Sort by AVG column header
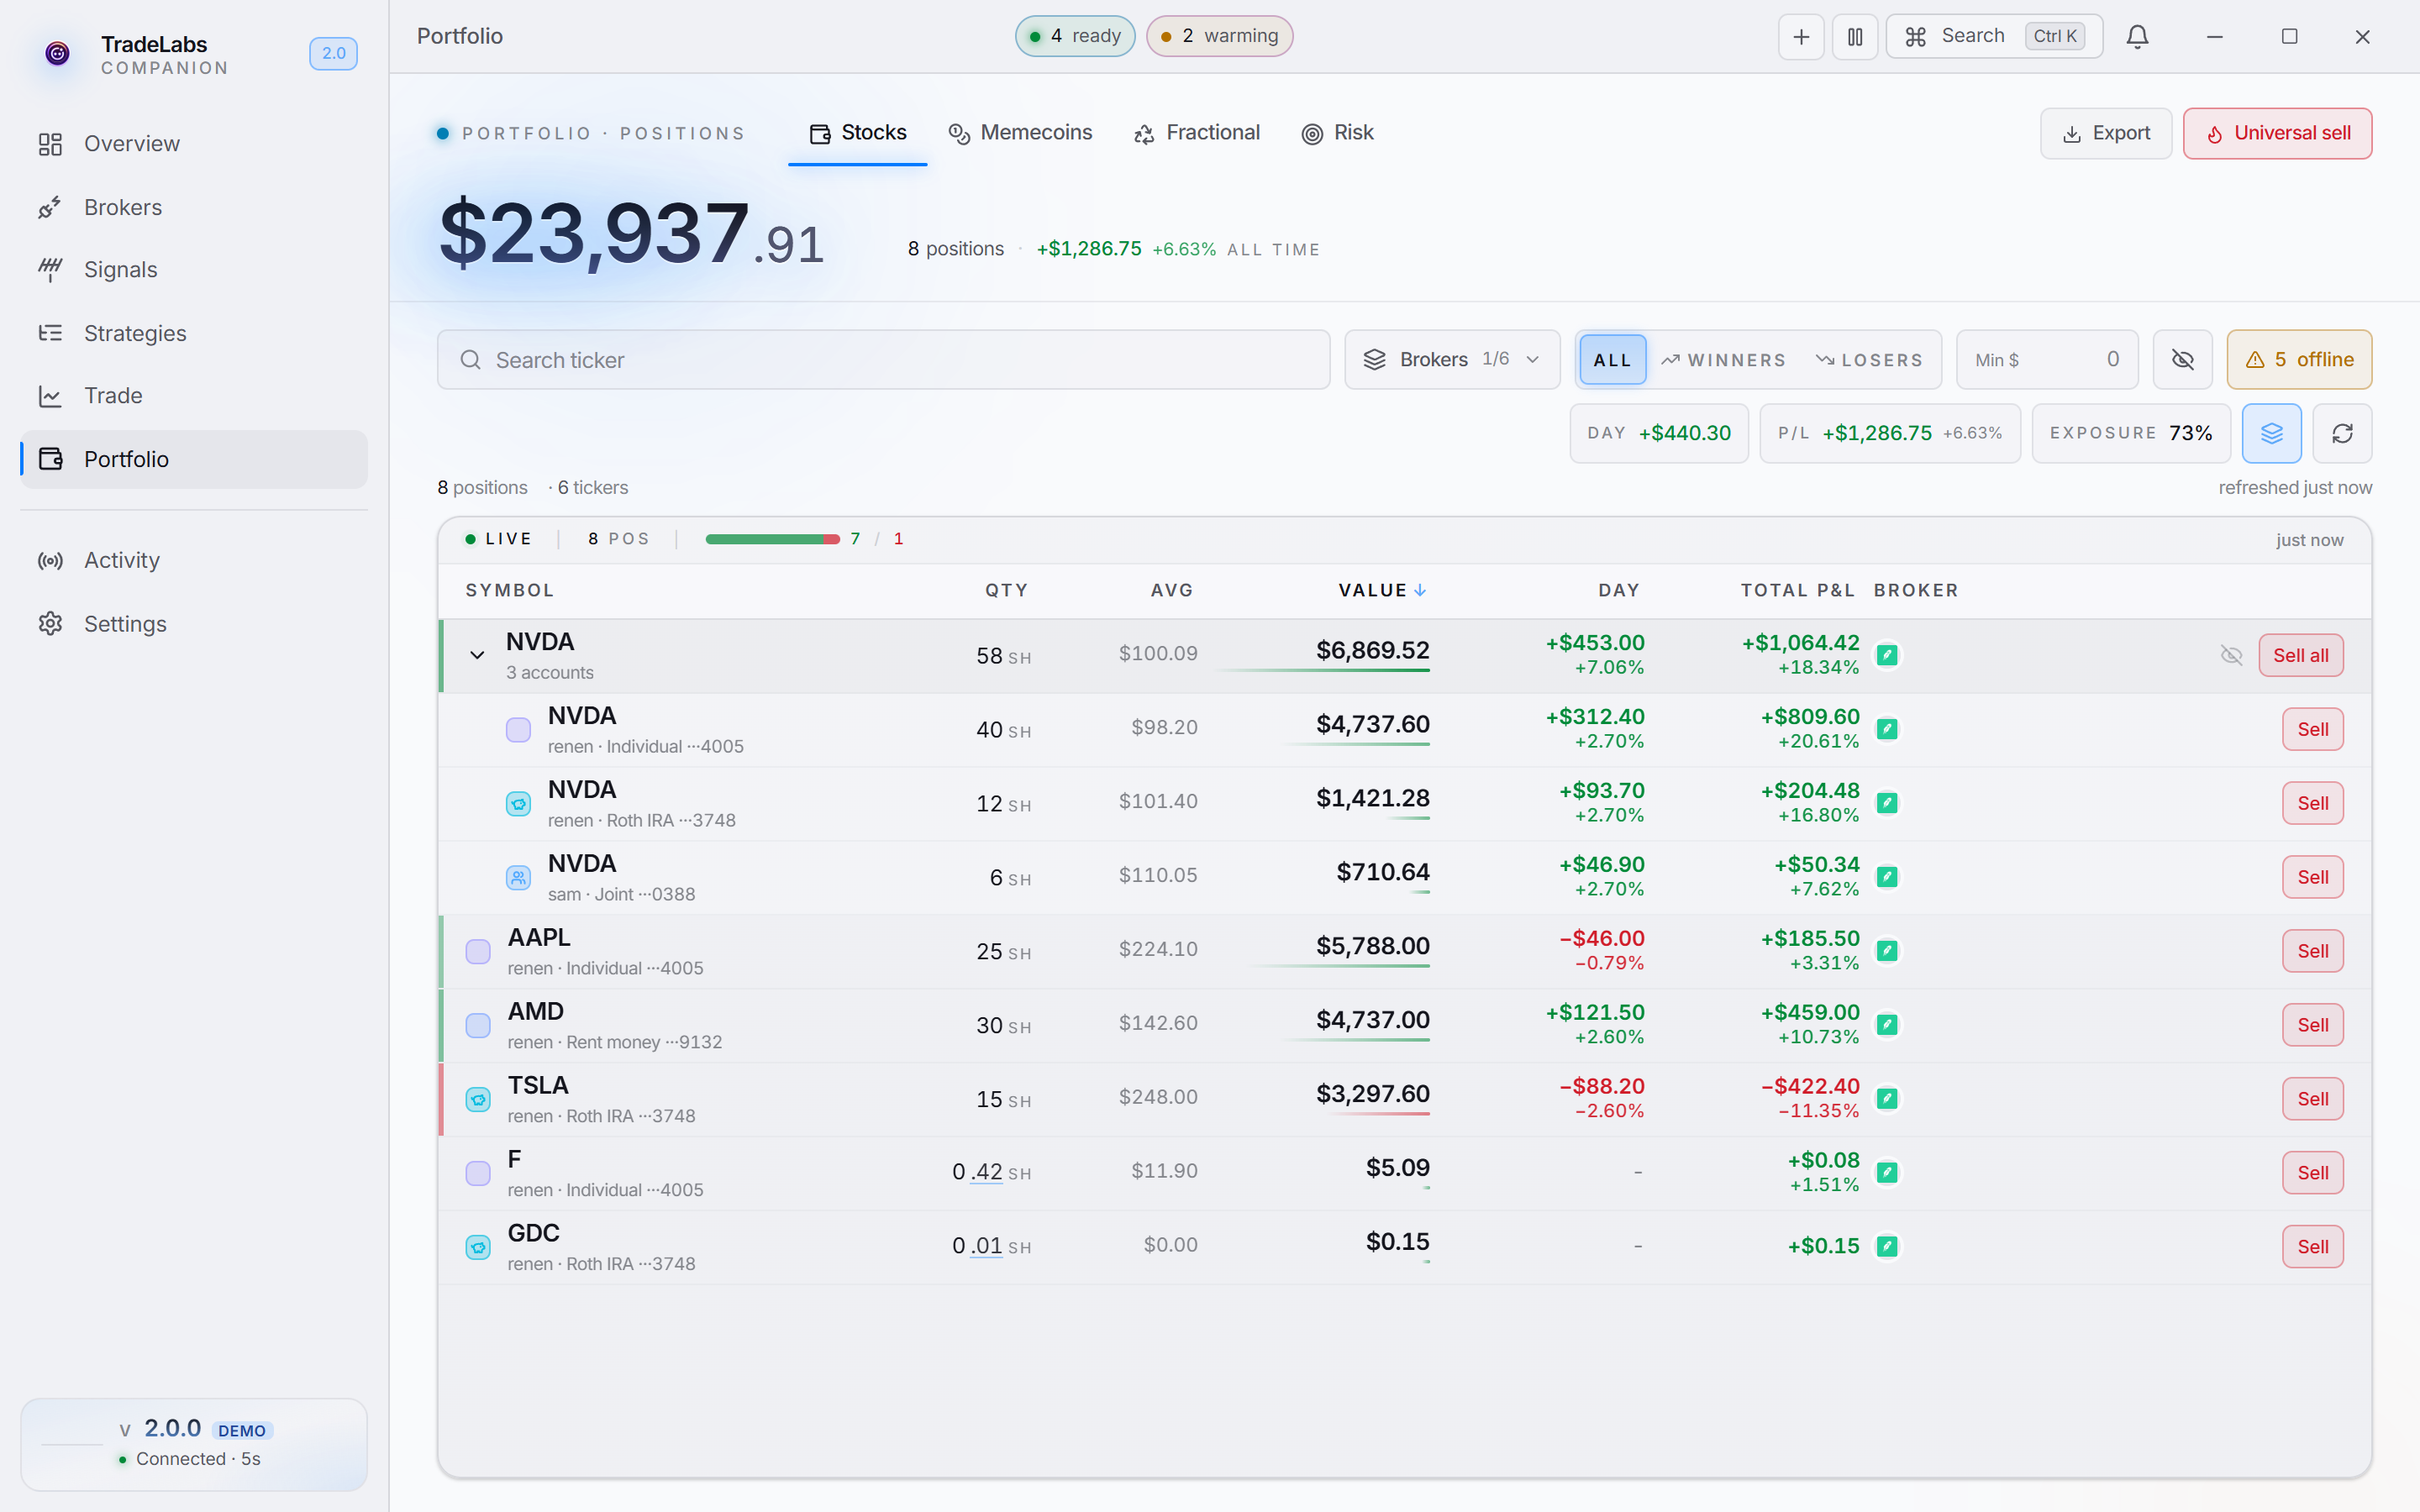The height and width of the screenshot is (1512, 2420). coord(1172,591)
